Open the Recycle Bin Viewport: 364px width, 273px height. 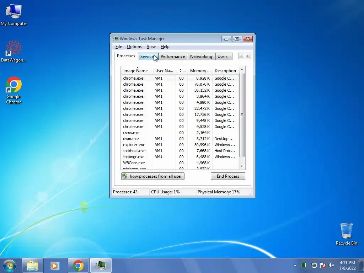pos(346,234)
